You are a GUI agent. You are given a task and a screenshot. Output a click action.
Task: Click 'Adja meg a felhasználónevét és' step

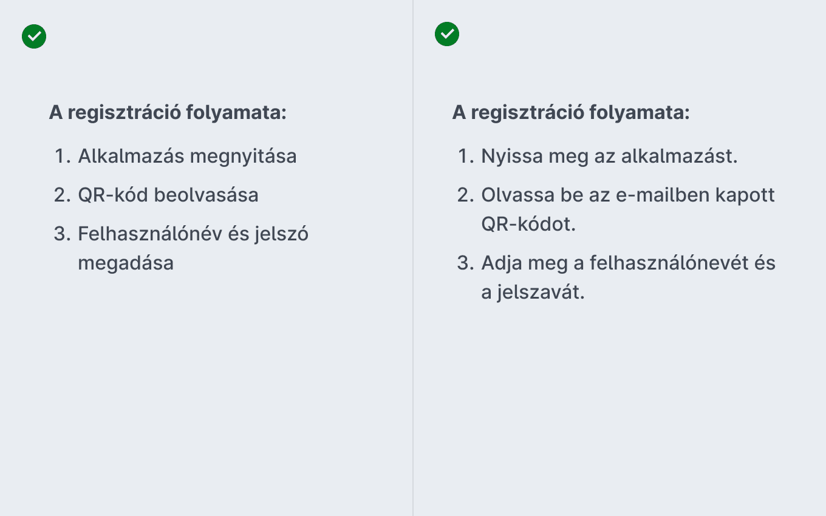click(x=629, y=263)
